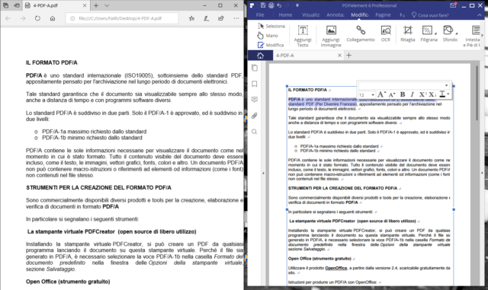
Task: Click the share icon in Edge
Action: point(221,18)
